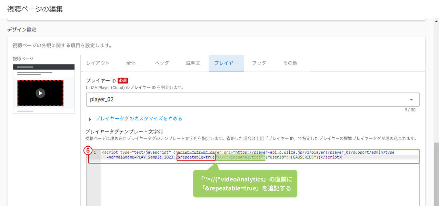Screen dimensions: 439x206
Task: Click line number 1 in the editor gutter
Action: 94,152
